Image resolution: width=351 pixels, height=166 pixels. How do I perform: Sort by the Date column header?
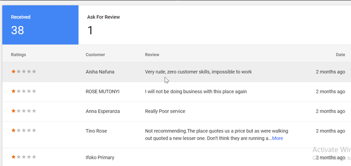[340, 55]
